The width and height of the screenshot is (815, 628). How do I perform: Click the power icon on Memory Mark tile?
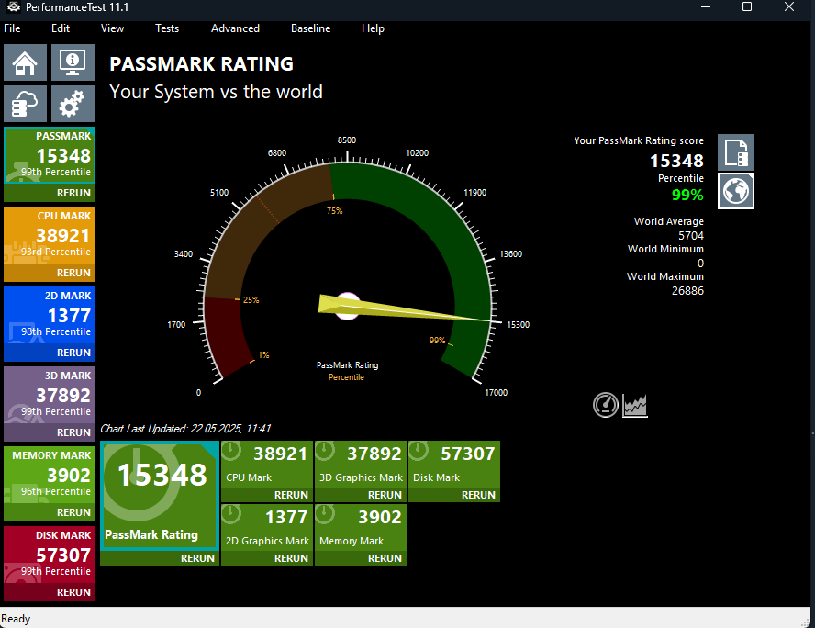pos(325,514)
